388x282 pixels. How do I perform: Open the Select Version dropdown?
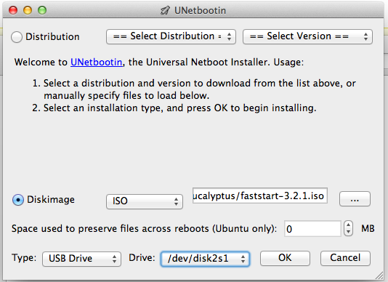[307, 36]
